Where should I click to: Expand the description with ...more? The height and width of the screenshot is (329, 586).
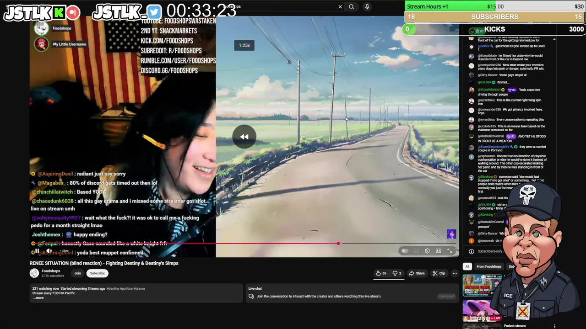(38, 298)
